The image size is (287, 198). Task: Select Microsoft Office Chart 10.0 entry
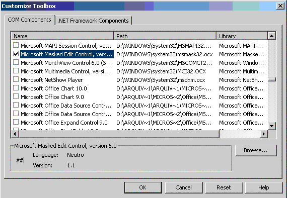[x=139, y=88]
